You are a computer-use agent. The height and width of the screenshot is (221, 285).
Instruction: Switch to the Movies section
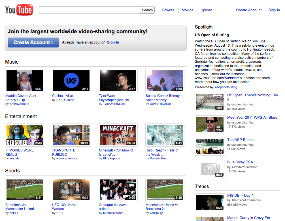187,10
